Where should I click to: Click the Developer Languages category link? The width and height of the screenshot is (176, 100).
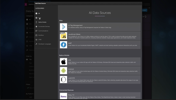tap(45, 44)
